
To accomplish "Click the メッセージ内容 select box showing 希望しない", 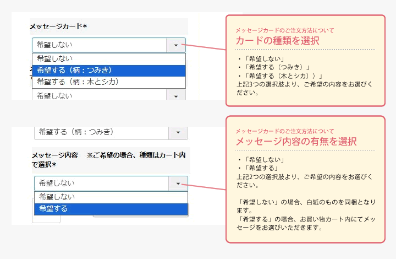I will pyautogui.click(x=111, y=184).
